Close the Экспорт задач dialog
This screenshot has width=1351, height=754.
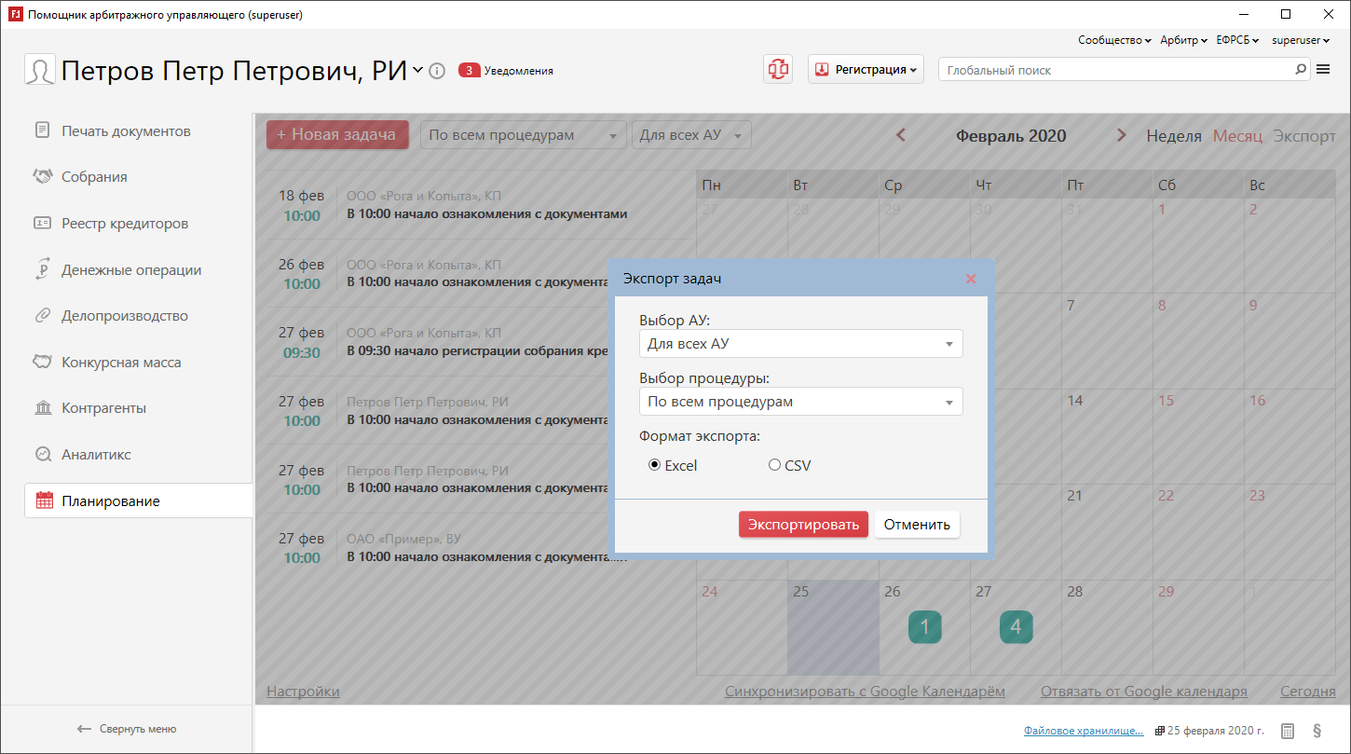pos(971,279)
